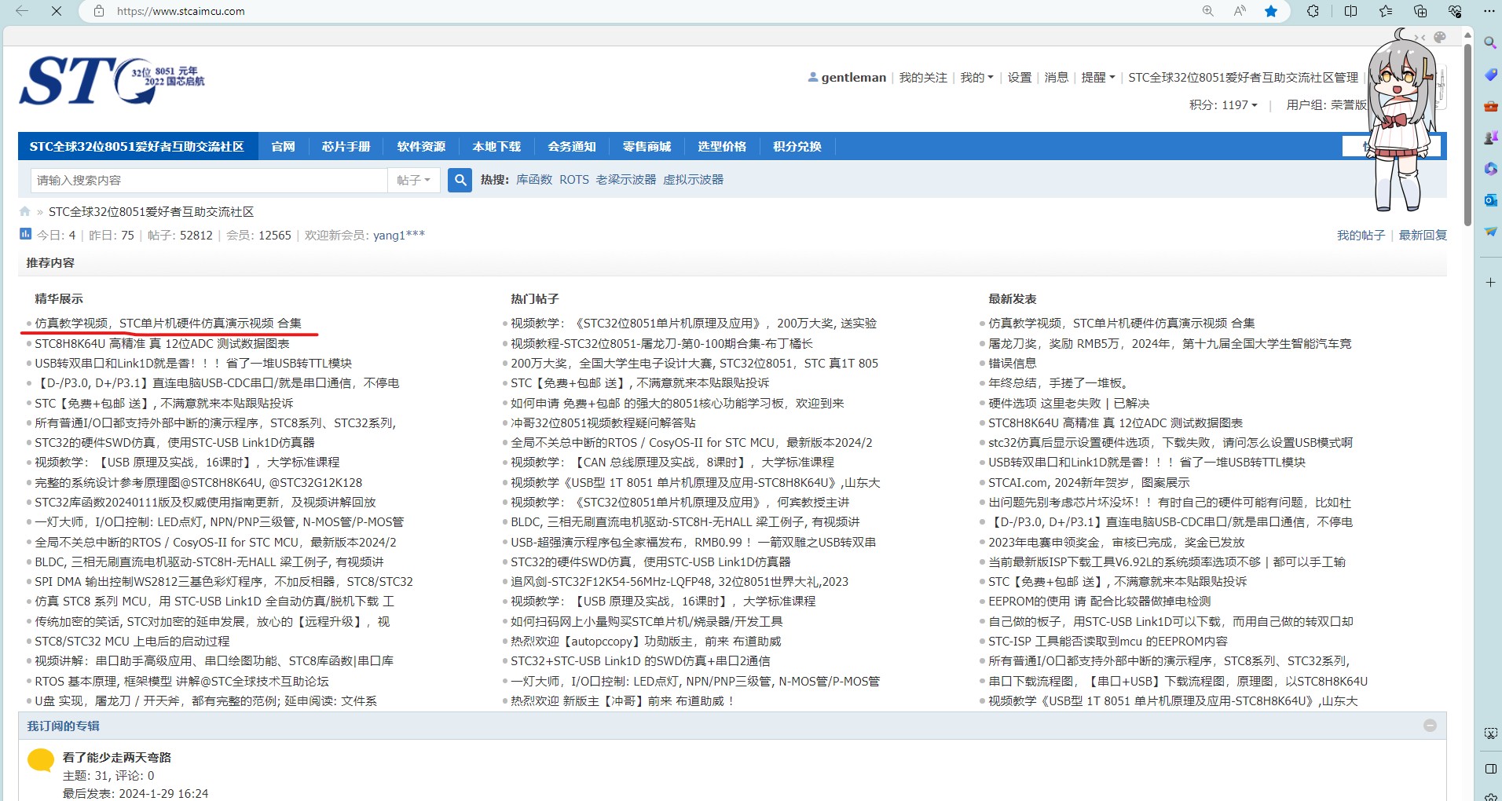This screenshot has height=801, width=1502.
Task: Open 官网 navigation tab
Action: pyautogui.click(x=283, y=147)
